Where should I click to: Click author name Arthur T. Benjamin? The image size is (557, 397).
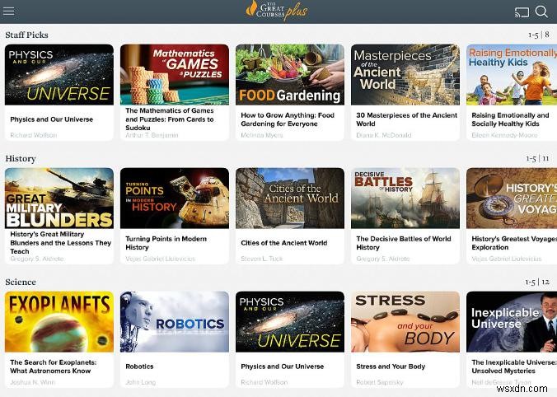tap(152, 135)
